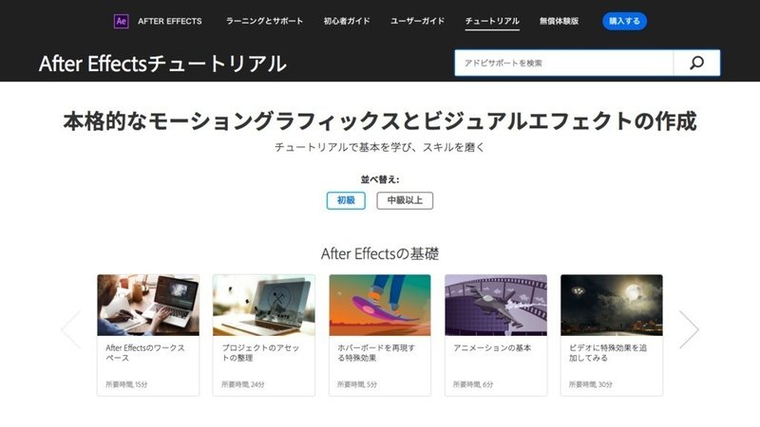Click the AFTER EFFECTS header text link
The height and width of the screenshot is (427, 760).
170,21
